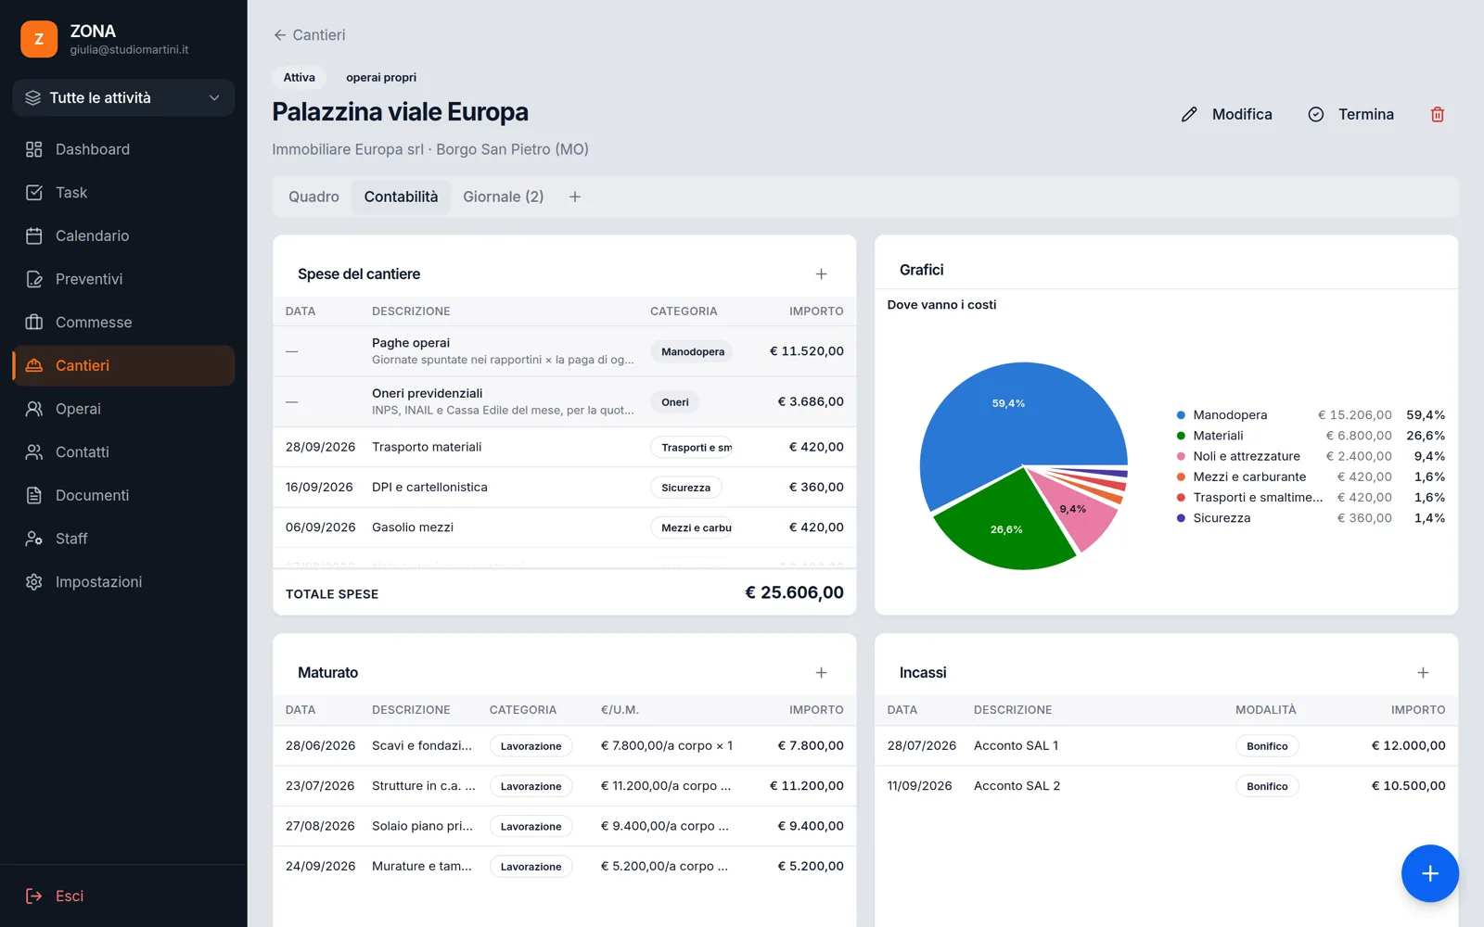Click the Sicurezza category badge
Image resolution: width=1484 pixels, height=927 pixels.
[685, 488]
